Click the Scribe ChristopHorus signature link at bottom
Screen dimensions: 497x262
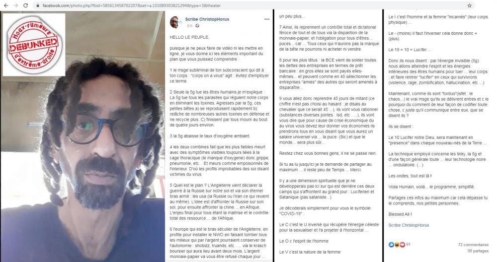(x=409, y=225)
